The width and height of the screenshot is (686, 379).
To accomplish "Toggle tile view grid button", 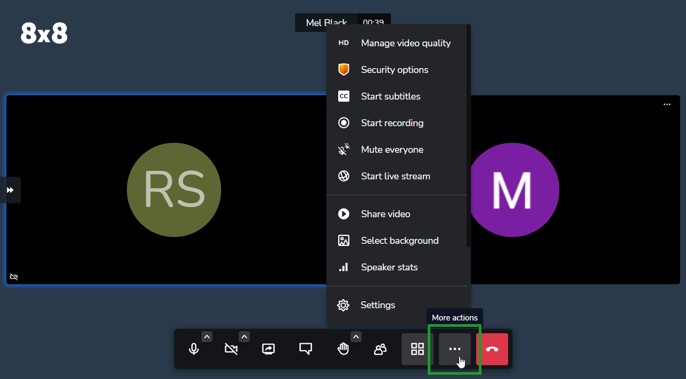I will point(418,349).
